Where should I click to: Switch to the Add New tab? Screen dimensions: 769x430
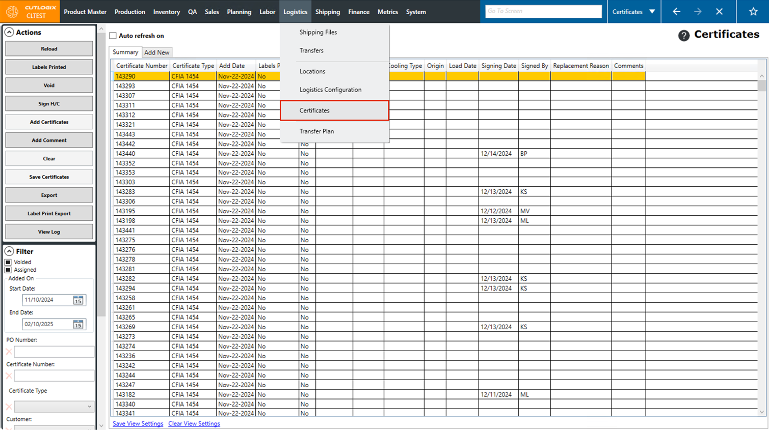pyautogui.click(x=156, y=52)
